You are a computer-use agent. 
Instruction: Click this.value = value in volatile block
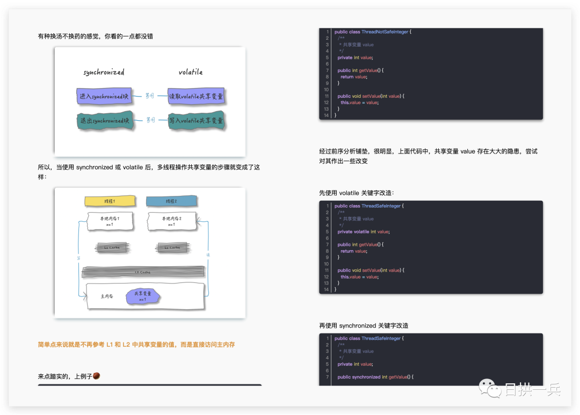tap(359, 277)
